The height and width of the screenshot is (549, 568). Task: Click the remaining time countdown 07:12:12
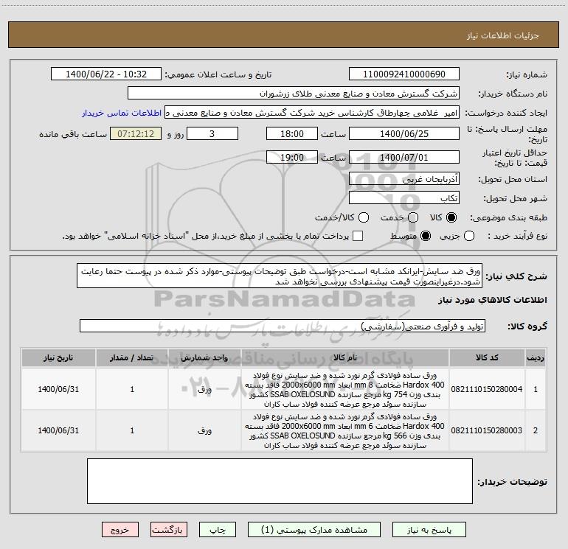[x=136, y=133]
